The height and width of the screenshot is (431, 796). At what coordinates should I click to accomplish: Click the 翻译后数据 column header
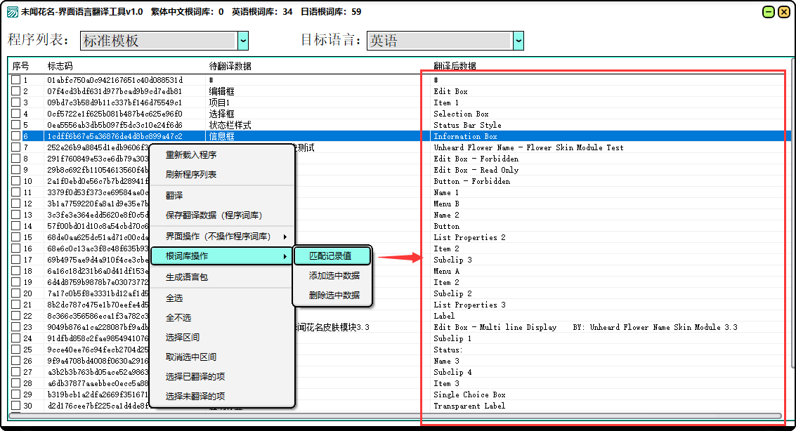[x=455, y=66]
